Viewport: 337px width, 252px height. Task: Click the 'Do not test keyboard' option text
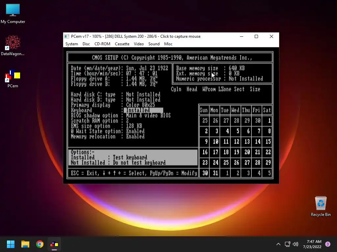pyautogui.click(x=139, y=163)
